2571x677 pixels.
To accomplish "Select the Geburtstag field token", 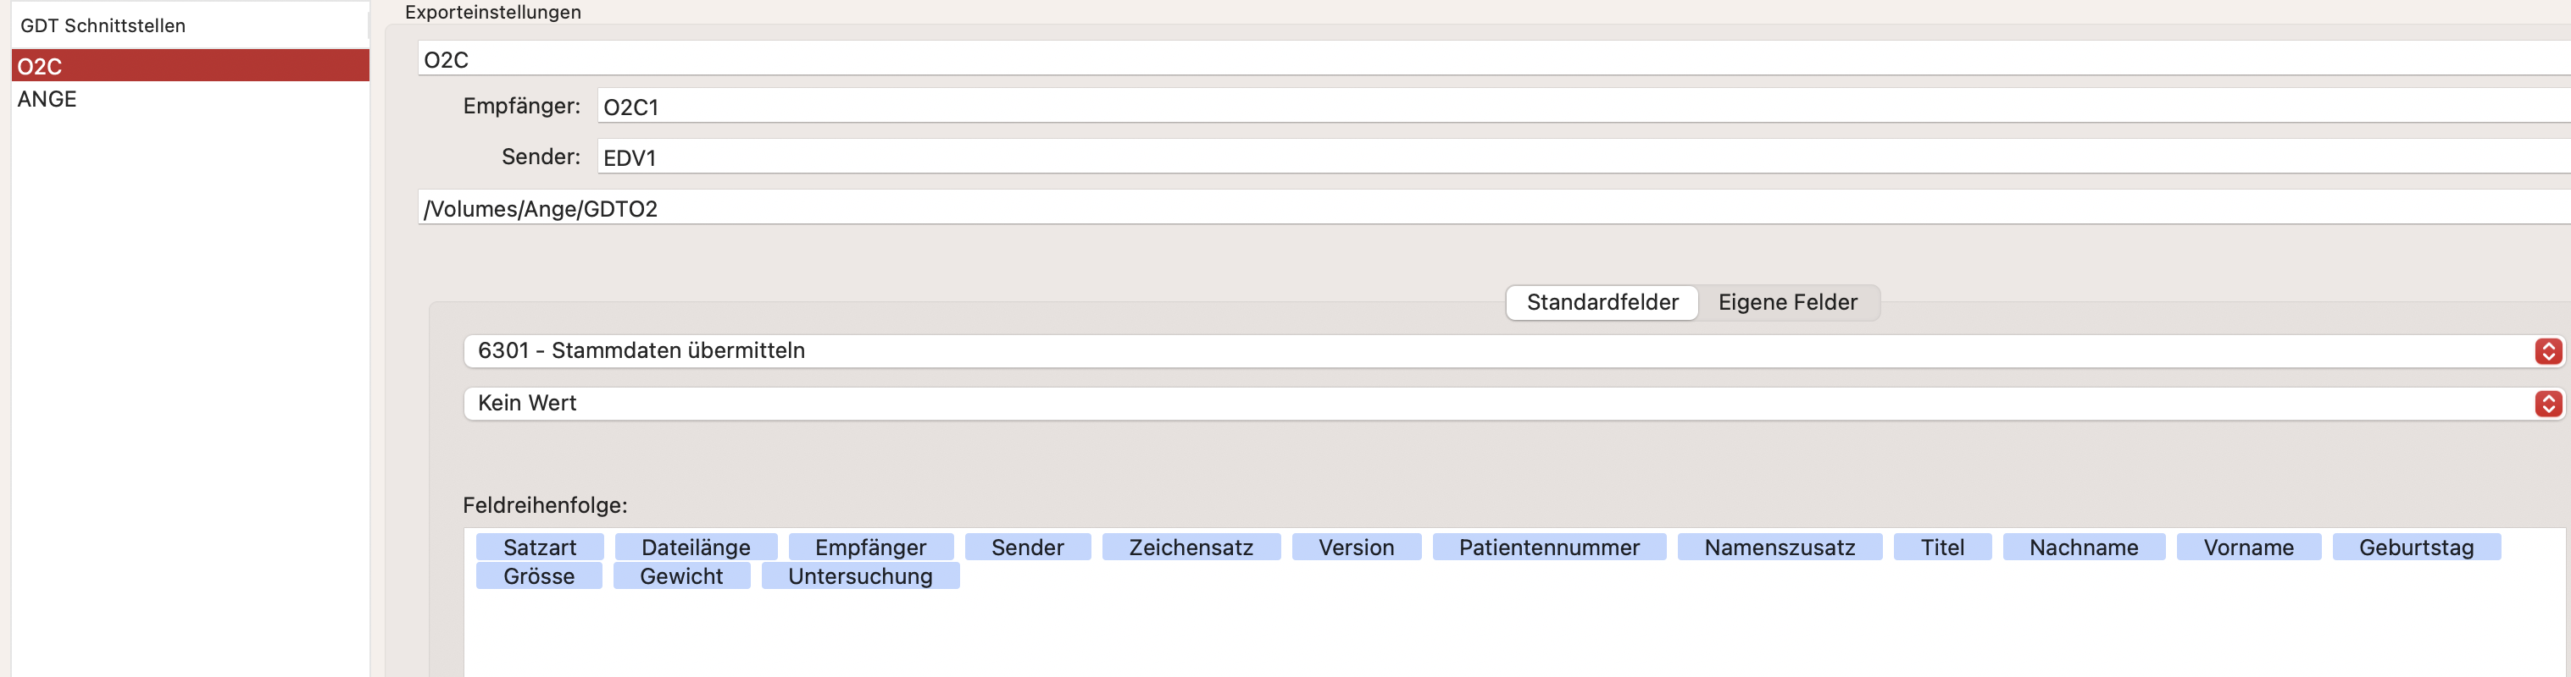I will point(2416,548).
